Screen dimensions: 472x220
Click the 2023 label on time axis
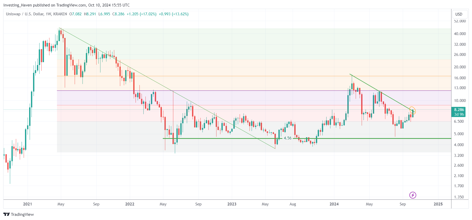coord(232,204)
